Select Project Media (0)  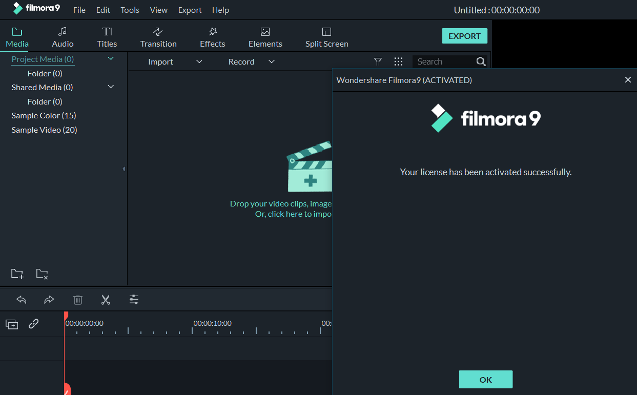click(43, 59)
